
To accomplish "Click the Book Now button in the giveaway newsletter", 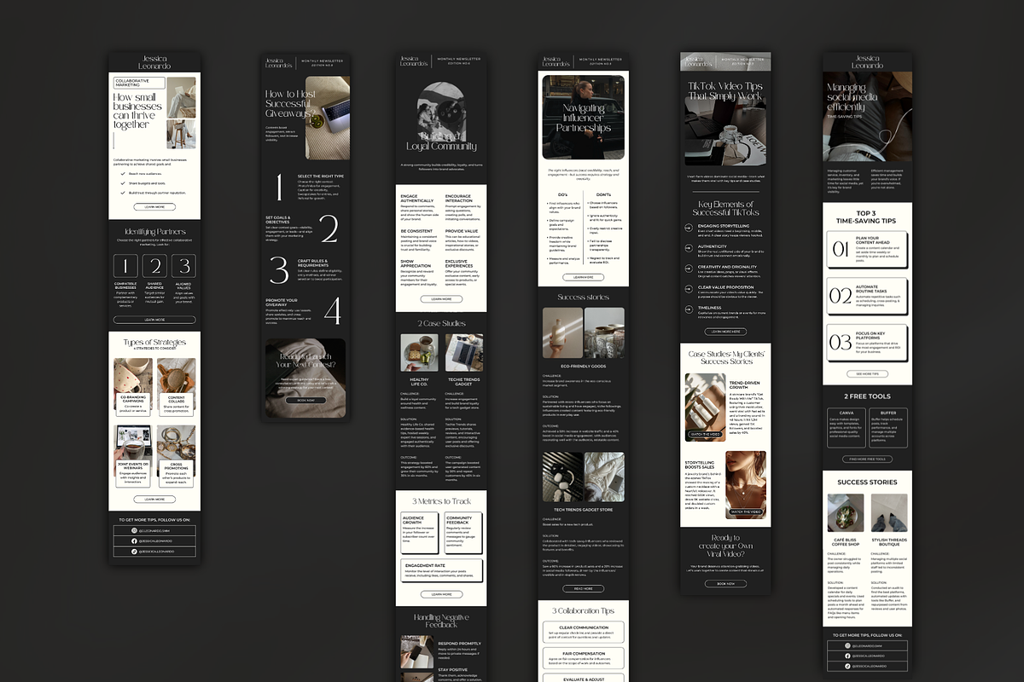I will (x=306, y=399).
